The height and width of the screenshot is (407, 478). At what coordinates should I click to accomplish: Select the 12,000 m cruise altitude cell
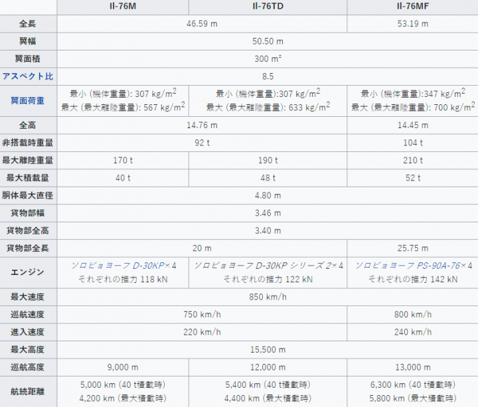pos(268,367)
